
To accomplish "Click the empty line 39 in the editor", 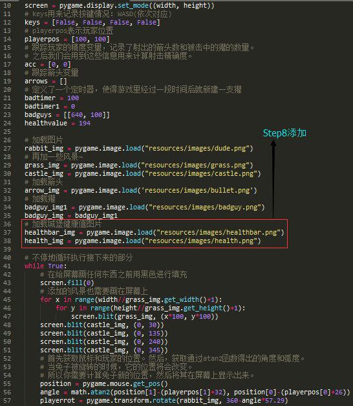I will (x=155, y=250).
